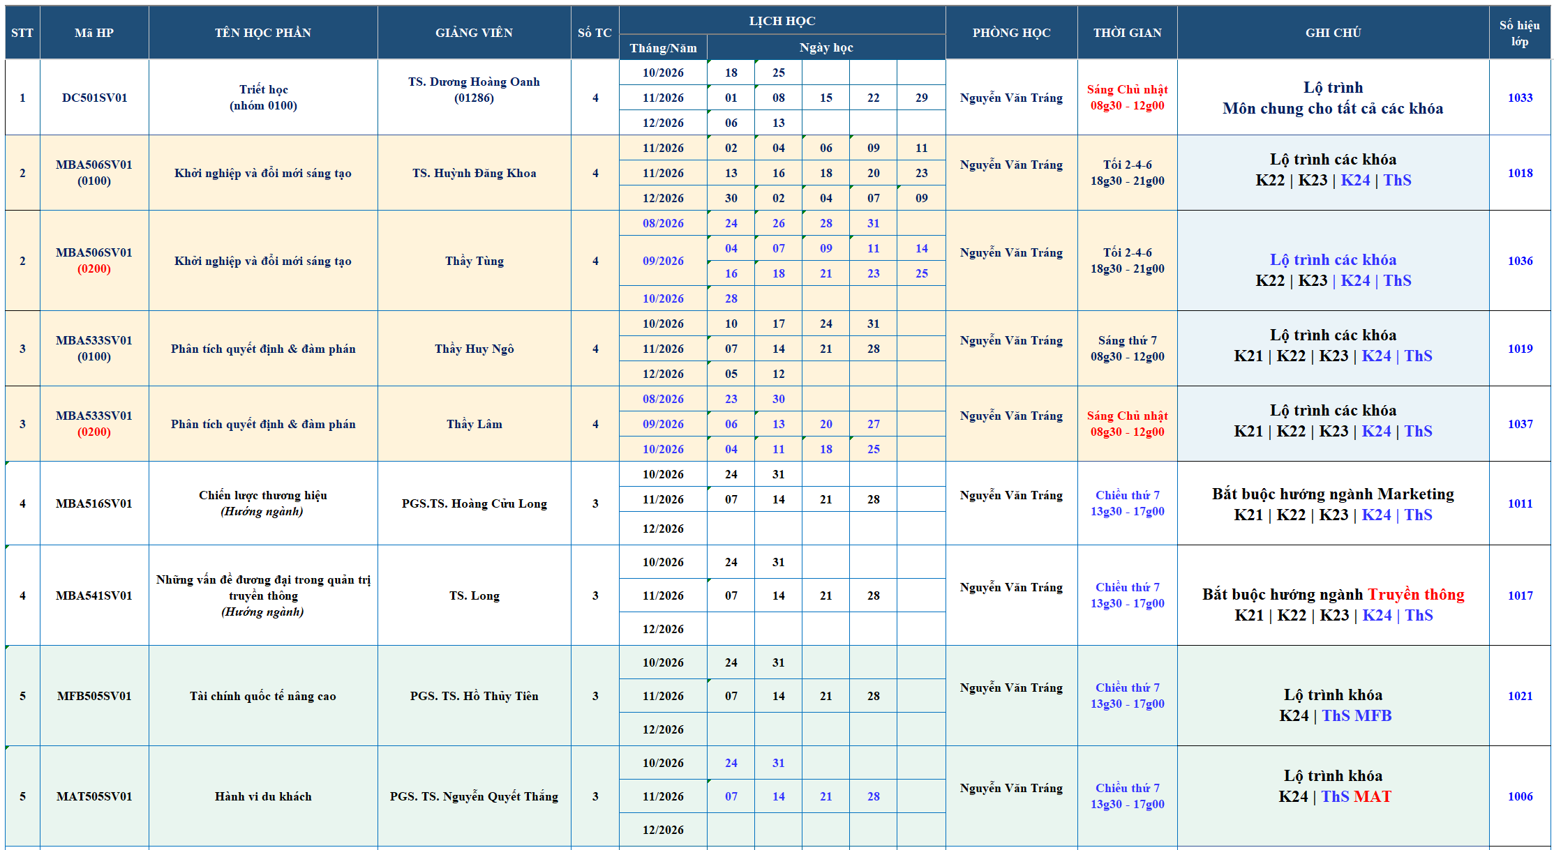Click lecturer TS. Huỳnh Đăng Khoa
This screenshot has height=850, width=1554.
(x=474, y=173)
